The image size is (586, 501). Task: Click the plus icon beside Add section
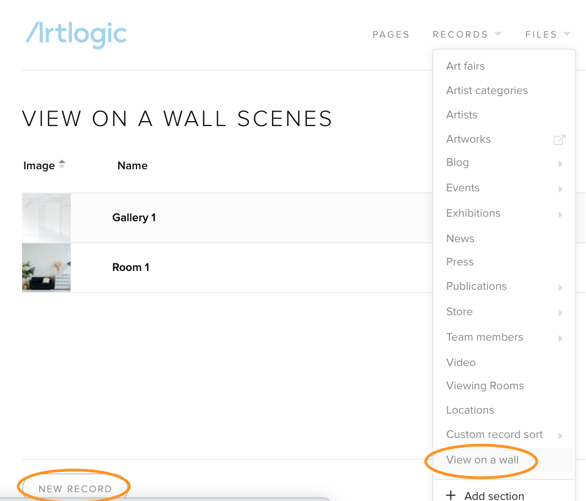click(x=451, y=495)
